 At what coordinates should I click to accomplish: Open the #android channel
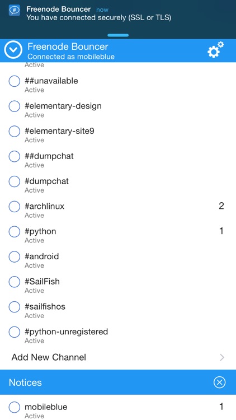coord(118,260)
